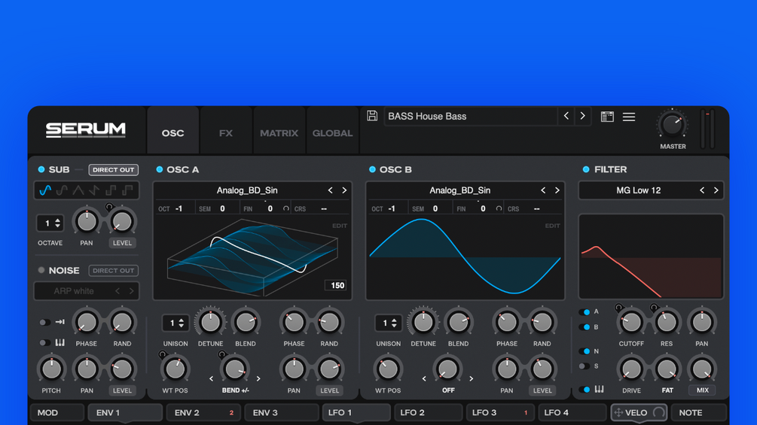The image size is (757, 425).
Task: Toggle OSC A power LED
Action: [160, 169]
